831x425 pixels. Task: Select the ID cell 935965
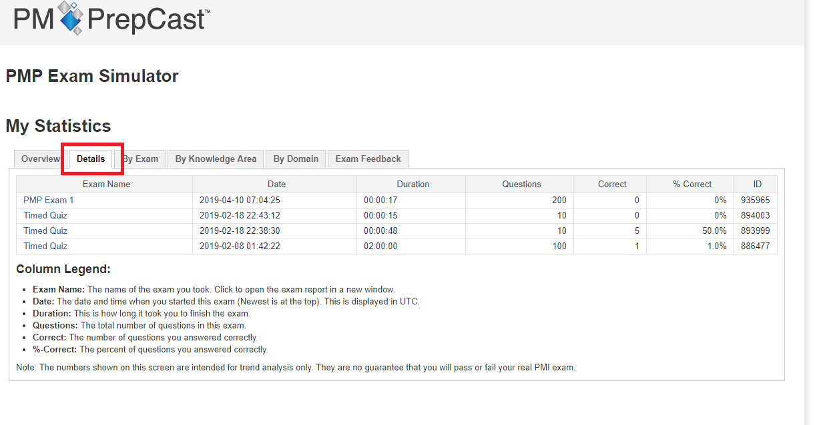click(756, 201)
